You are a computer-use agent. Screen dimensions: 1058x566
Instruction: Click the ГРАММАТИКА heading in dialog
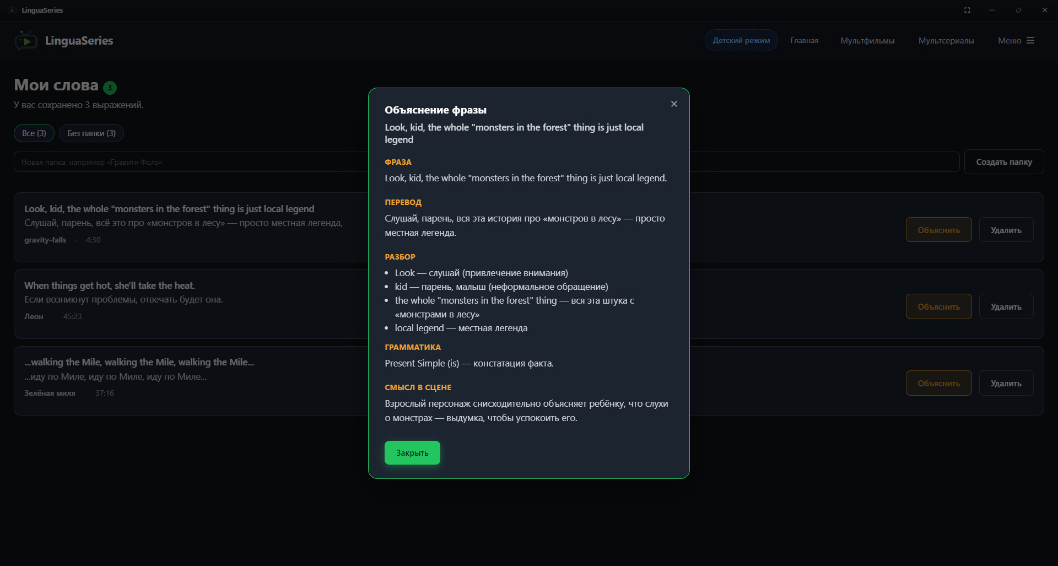pyautogui.click(x=413, y=347)
